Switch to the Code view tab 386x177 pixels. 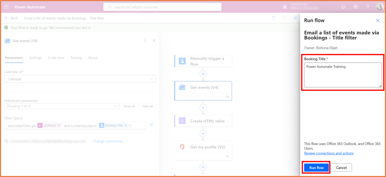56,58
